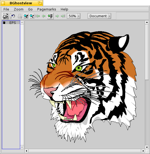
Task: Go to last page arrow icon
Action: tap(63, 16)
